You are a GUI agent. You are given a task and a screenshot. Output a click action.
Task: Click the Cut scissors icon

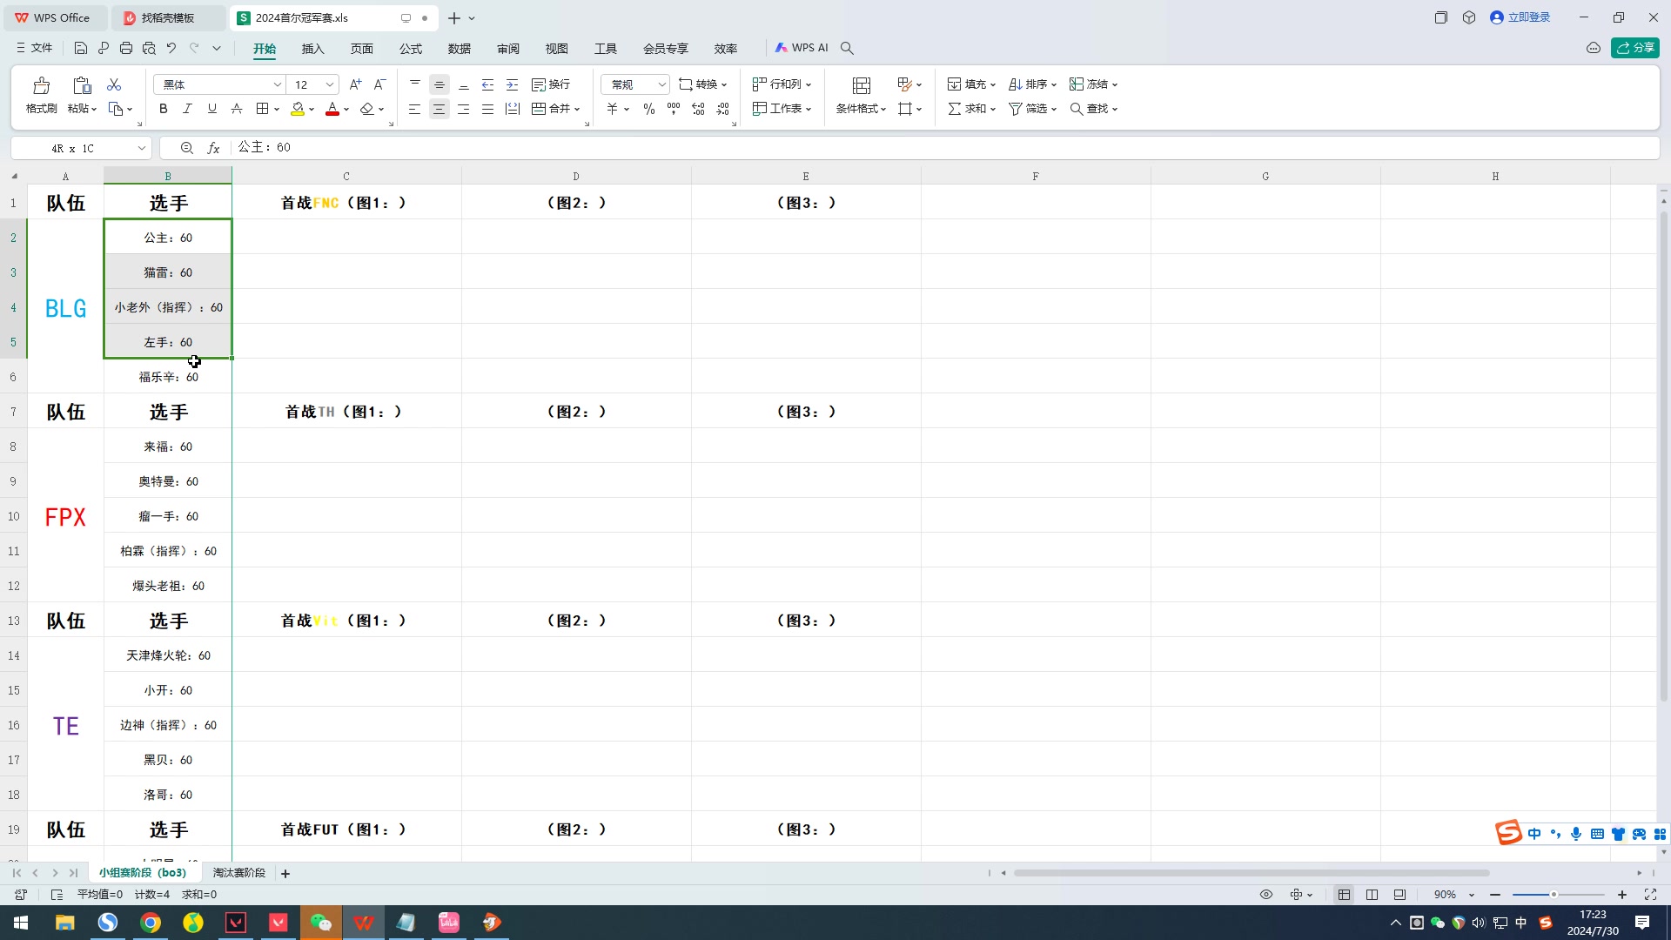[114, 84]
